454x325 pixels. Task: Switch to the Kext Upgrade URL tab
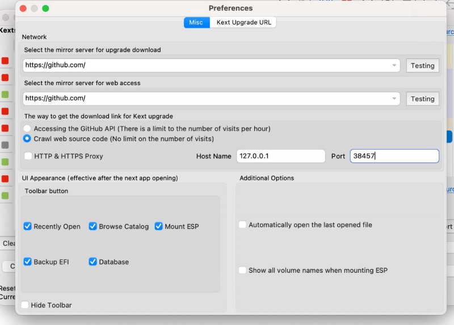point(243,23)
